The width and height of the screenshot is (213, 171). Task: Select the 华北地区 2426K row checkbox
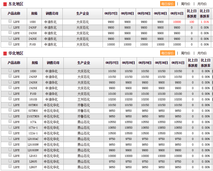coord(10,88)
